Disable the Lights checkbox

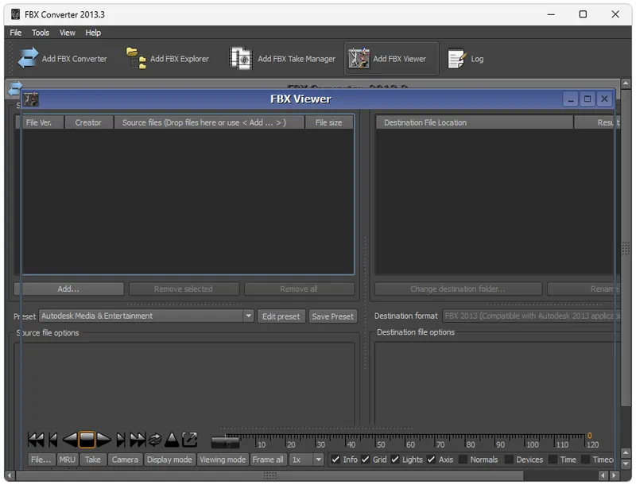pyautogui.click(x=394, y=460)
